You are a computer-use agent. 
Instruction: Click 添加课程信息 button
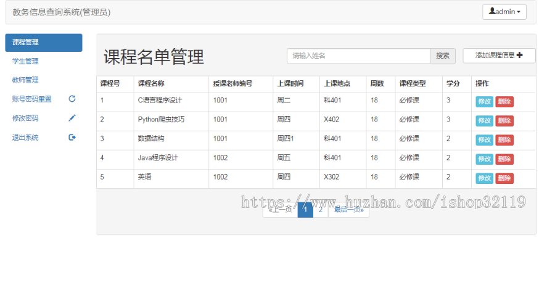499,56
